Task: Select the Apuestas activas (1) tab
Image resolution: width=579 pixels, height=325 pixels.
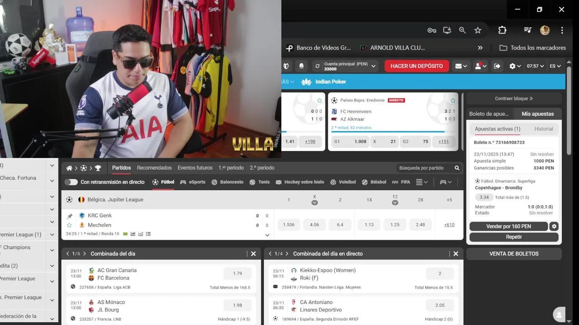Action: [x=498, y=129]
